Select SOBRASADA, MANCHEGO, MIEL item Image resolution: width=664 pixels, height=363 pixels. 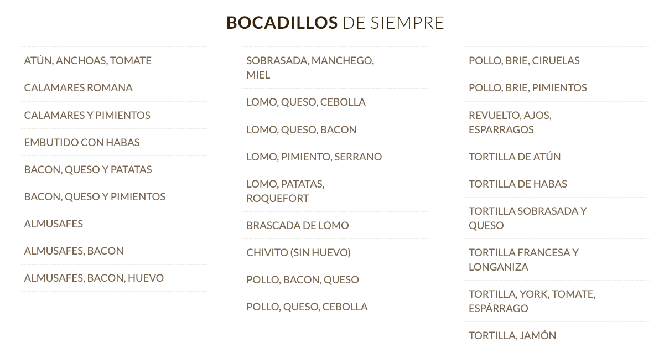[310, 68]
